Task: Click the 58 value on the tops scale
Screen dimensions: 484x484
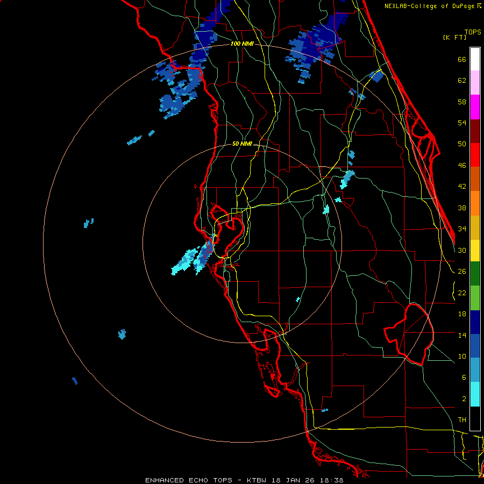Action: (x=462, y=102)
